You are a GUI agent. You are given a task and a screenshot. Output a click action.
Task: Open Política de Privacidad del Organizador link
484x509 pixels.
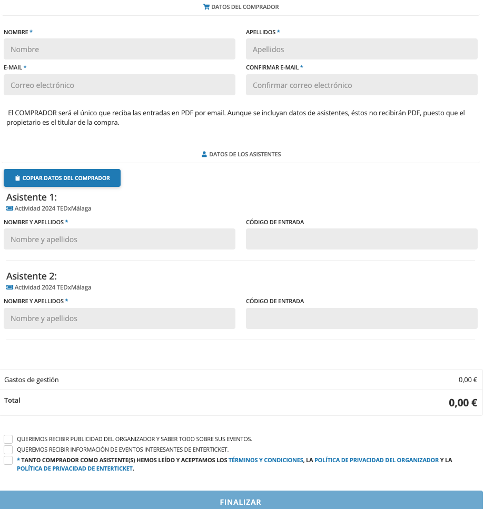(x=376, y=460)
